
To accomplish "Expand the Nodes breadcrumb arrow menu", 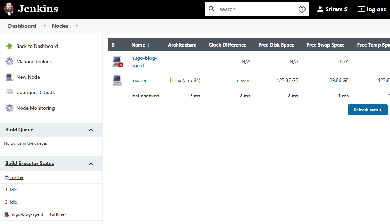I will tap(77, 26).
